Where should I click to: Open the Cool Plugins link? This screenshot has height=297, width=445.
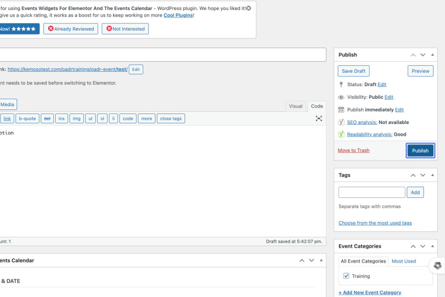[x=178, y=15]
